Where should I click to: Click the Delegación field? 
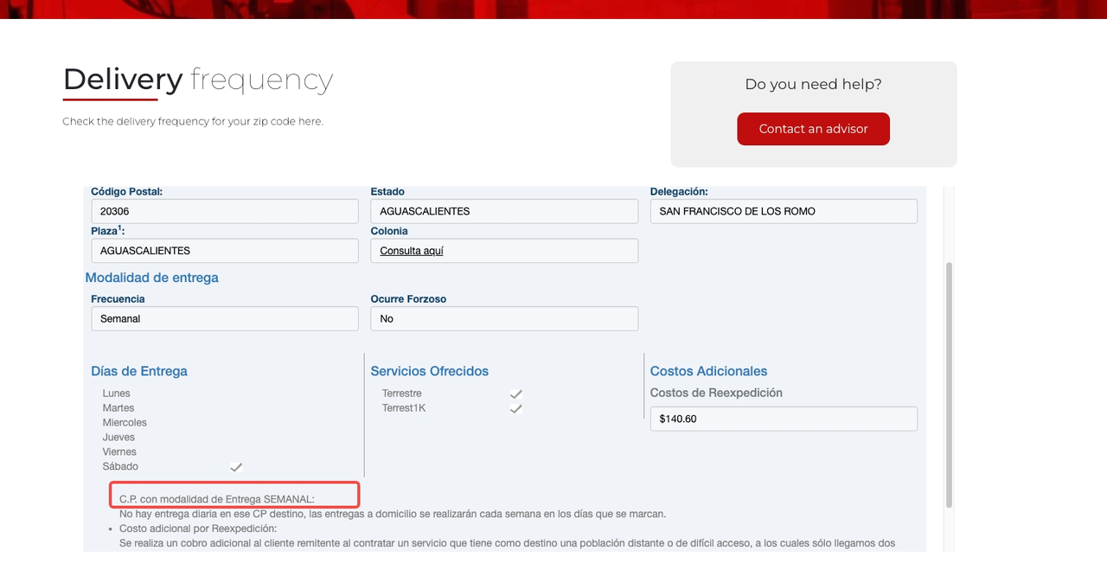click(783, 211)
